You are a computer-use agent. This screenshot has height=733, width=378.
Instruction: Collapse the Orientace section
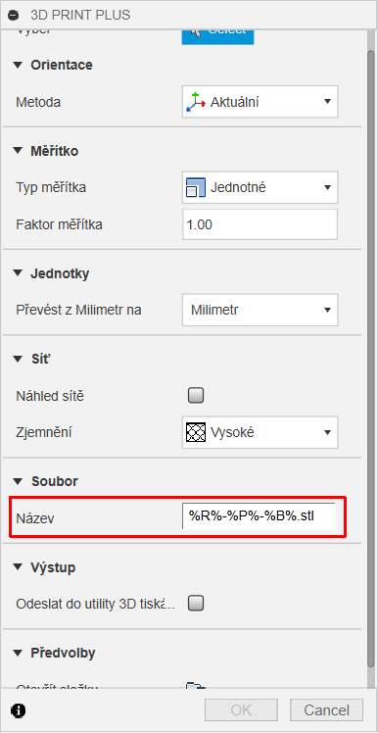click(18, 65)
